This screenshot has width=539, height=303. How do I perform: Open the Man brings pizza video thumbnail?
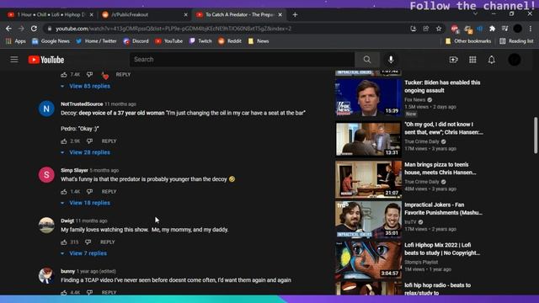point(369,179)
